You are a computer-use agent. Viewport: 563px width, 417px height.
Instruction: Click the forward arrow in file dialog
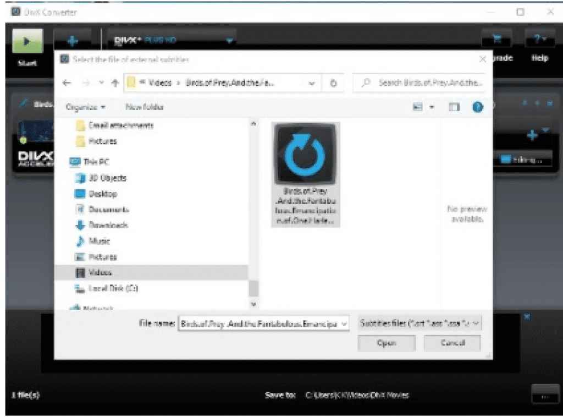click(x=86, y=83)
